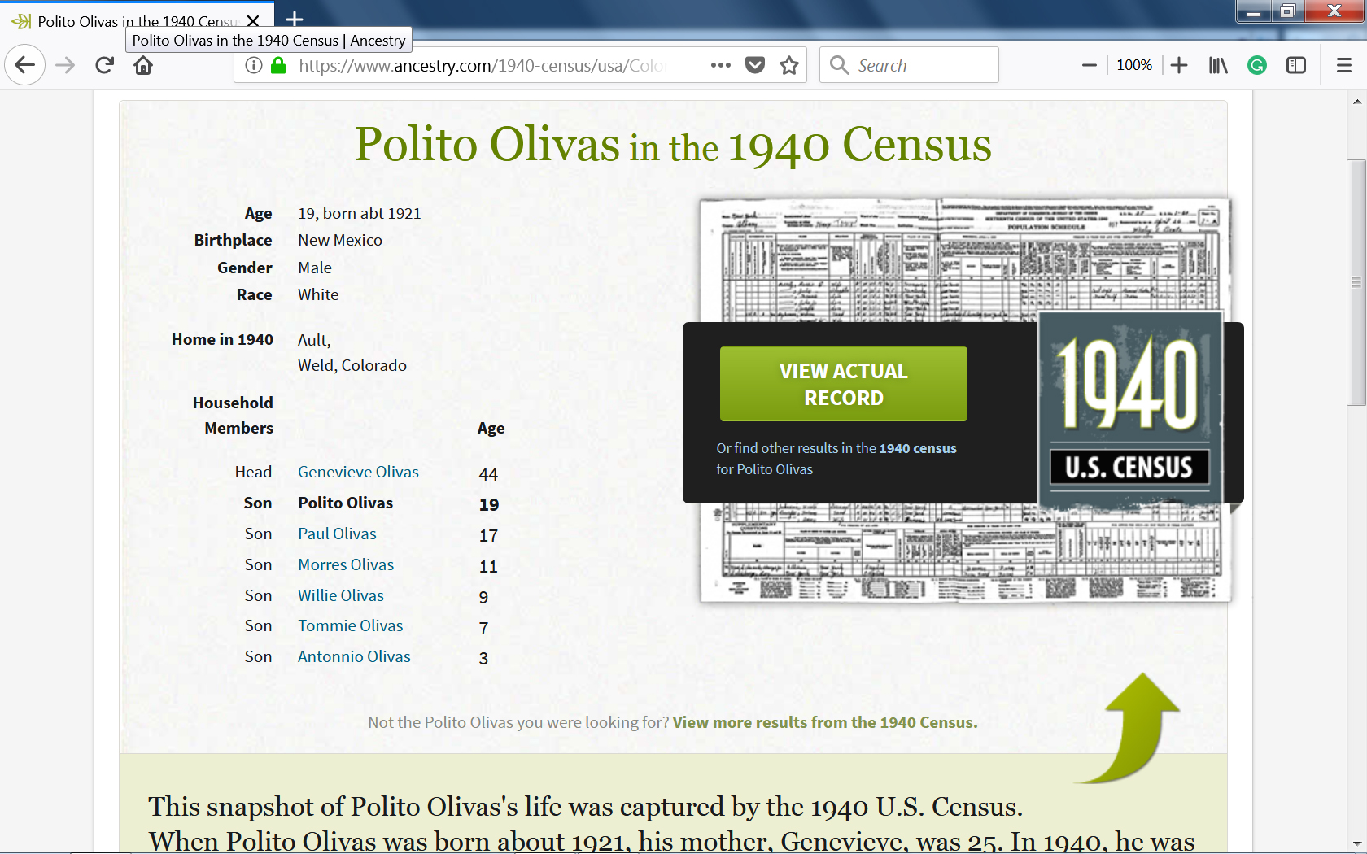
Task: Close the Polito Olivas tab
Action: [x=254, y=21]
